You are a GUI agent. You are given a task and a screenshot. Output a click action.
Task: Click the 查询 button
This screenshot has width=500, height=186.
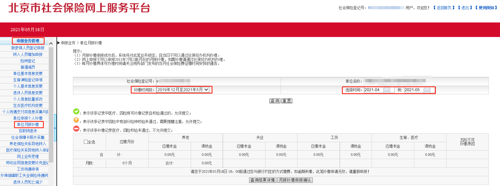tap(275, 101)
